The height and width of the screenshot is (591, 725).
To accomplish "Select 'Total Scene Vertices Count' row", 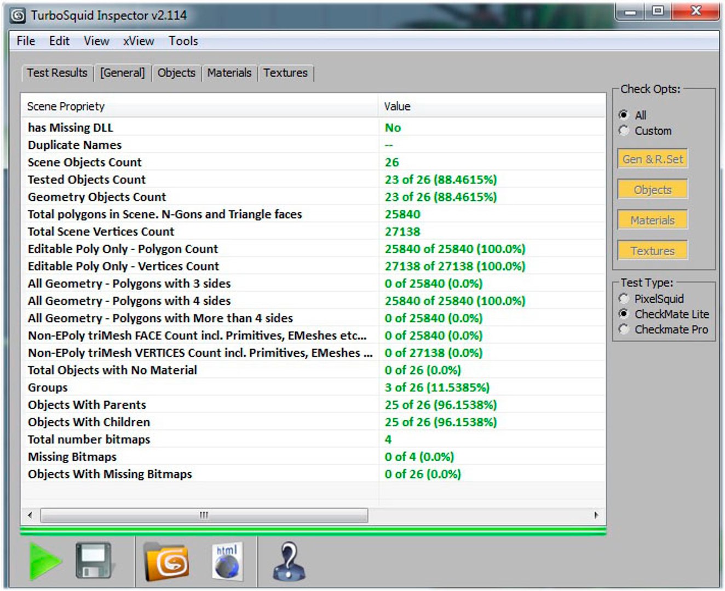I will (313, 231).
